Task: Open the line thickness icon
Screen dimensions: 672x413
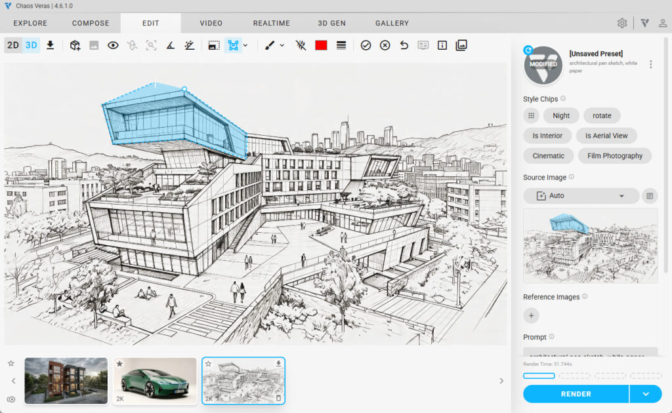Action: pyautogui.click(x=341, y=45)
